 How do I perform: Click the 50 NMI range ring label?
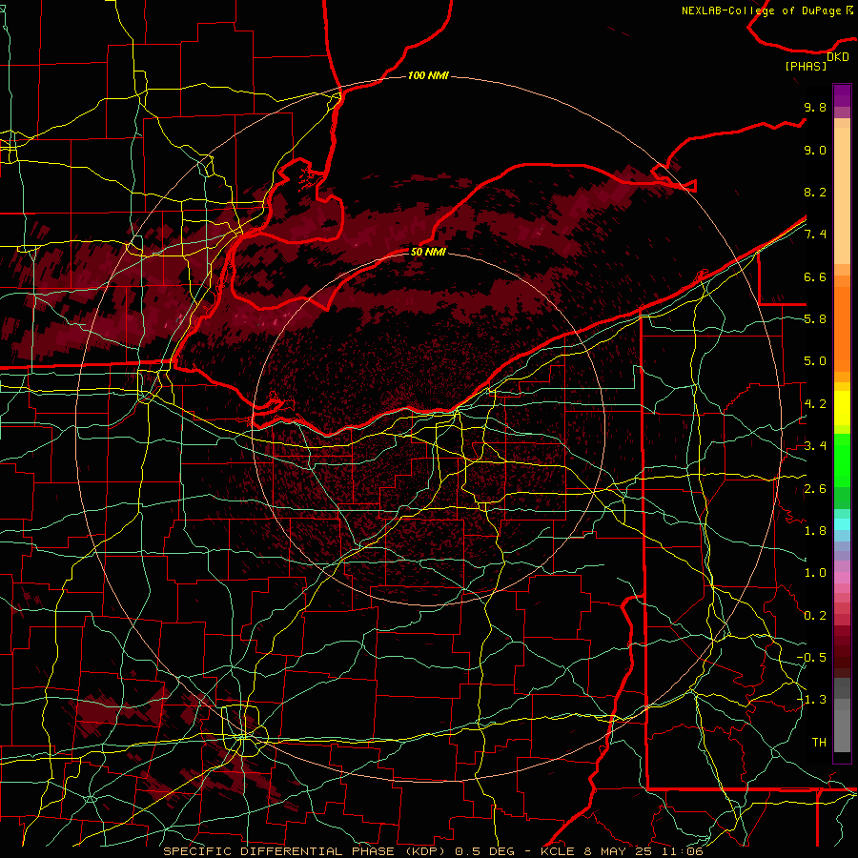(x=428, y=252)
